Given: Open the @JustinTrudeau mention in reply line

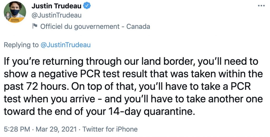Looking at the screenshot, I should (65, 45).
